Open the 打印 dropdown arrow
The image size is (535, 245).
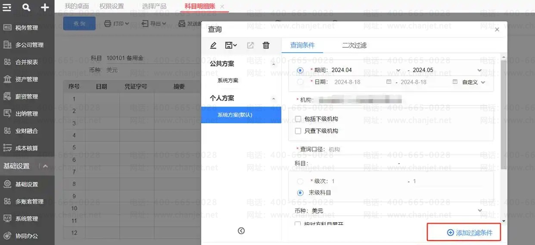point(127,24)
